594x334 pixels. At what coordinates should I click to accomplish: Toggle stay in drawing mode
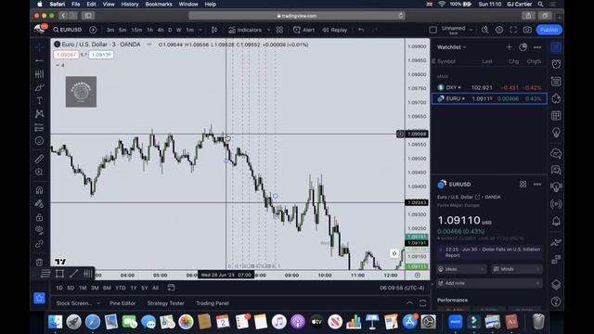pos(39,204)
